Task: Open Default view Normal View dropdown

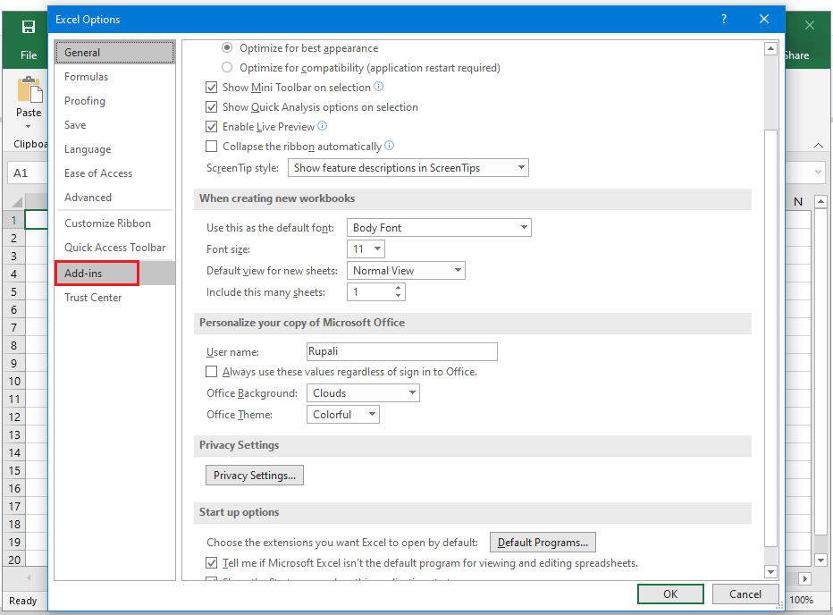Action: [406, 271]
